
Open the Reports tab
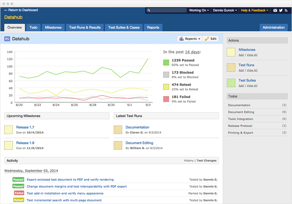click(x=153, y=27)
